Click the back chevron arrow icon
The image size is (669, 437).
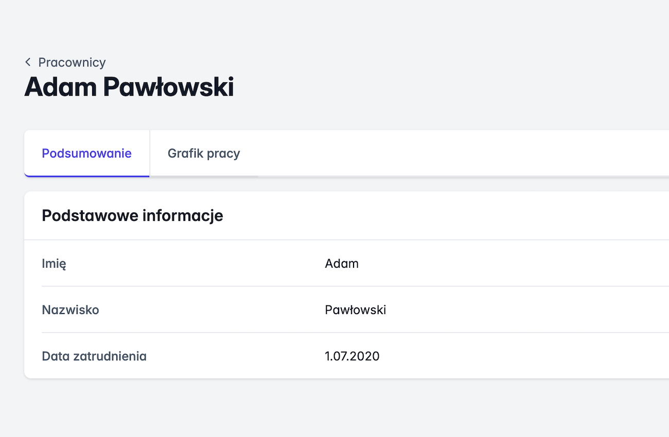tap(28, 62)
